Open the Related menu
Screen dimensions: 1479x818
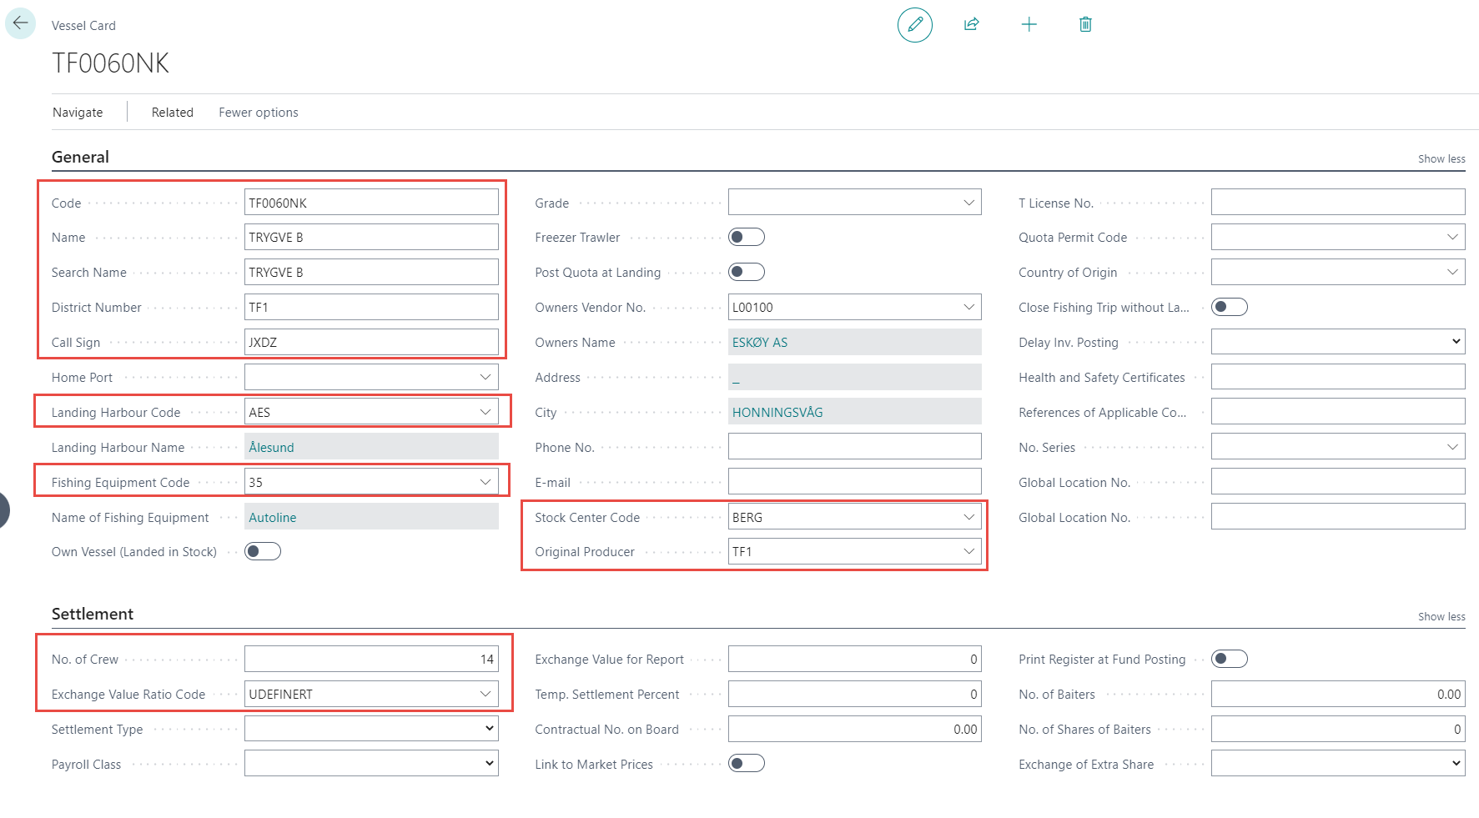(172, 113)
